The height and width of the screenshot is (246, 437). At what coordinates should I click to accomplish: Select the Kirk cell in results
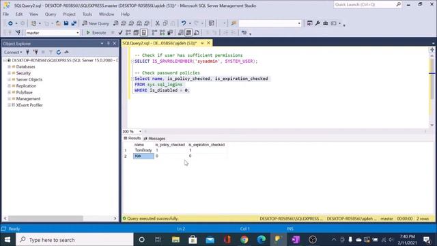[x=143, y=156]
